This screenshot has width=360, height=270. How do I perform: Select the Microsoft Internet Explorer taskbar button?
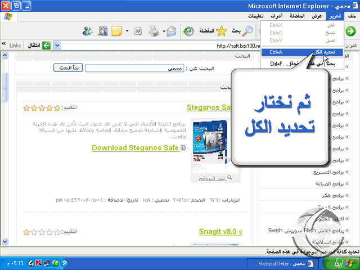coord(282,264)
